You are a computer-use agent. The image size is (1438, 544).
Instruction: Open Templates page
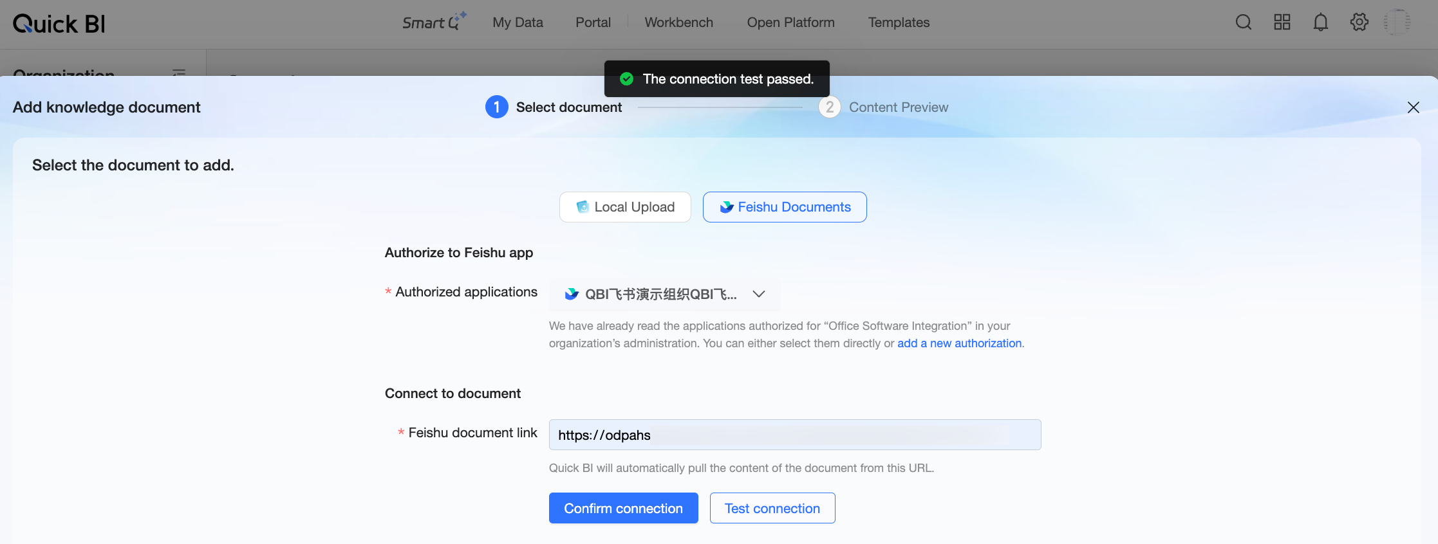pyautogui.click(x=899, y=23)
